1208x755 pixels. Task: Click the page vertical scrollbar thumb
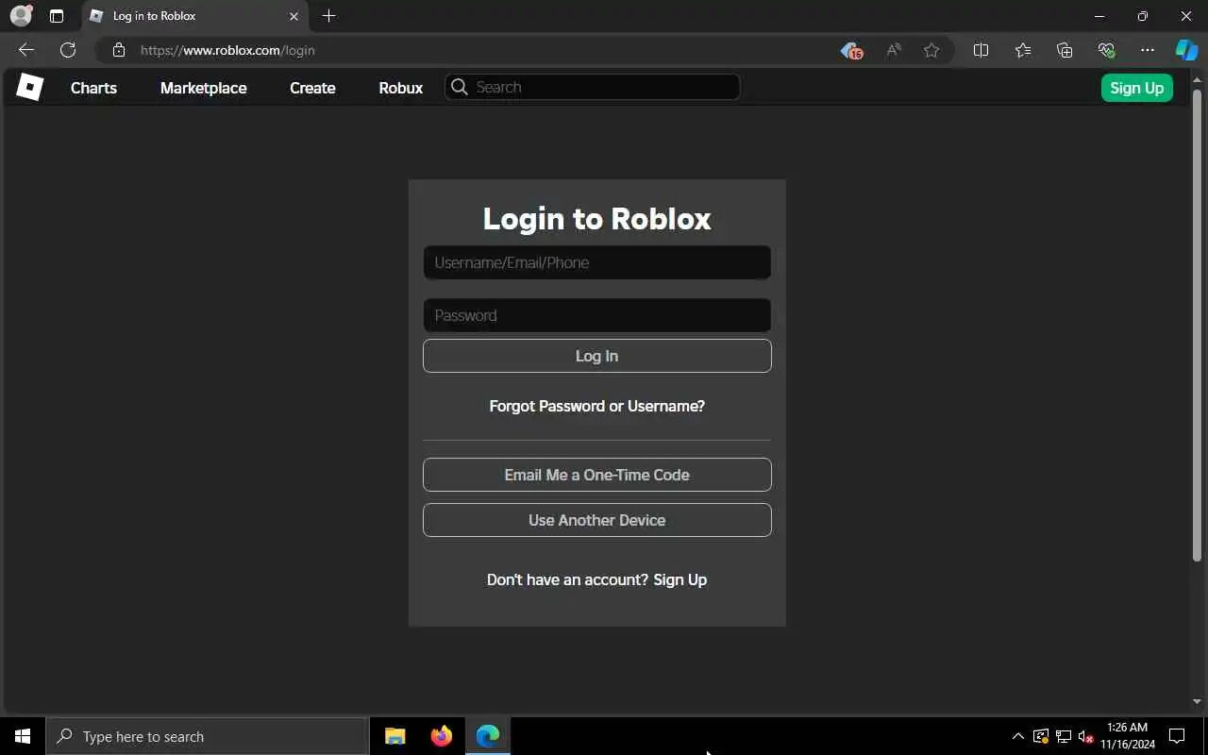pos(1197,326)
